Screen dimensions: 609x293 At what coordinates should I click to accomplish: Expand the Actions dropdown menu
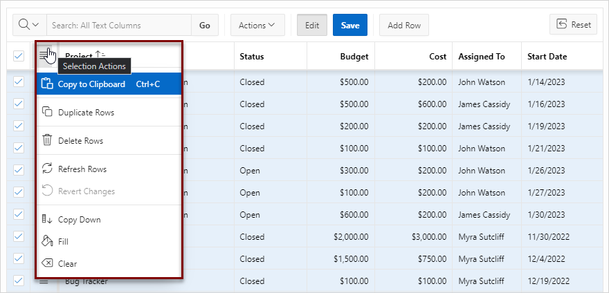pyautogui.click(x=257, y=26)
